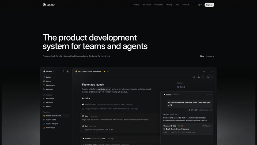Screen dimensions: 257x145
Task: Click the agent delegate icon in the issue toolbar
Action: [208, 77]
